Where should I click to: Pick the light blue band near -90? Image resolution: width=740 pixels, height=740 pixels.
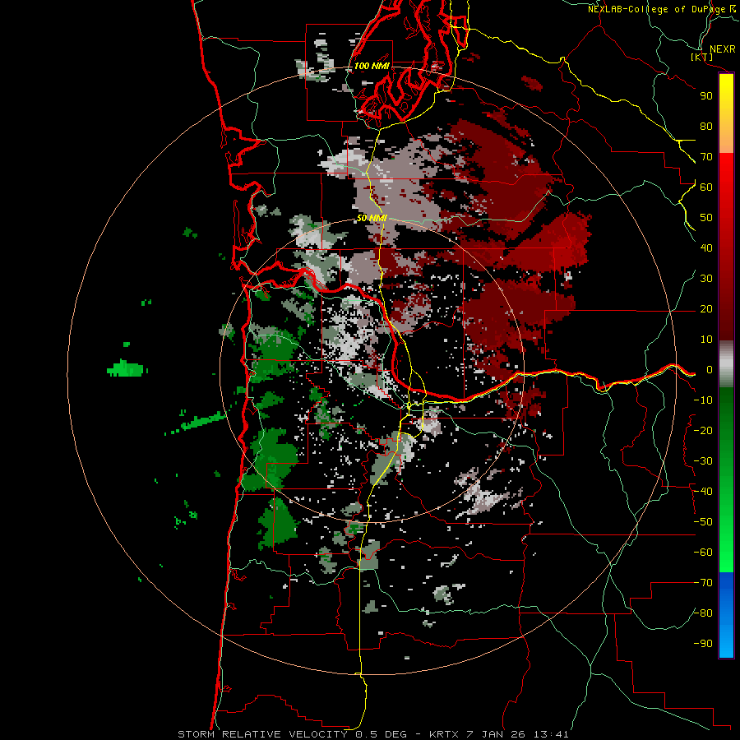[x=726, y=640]
